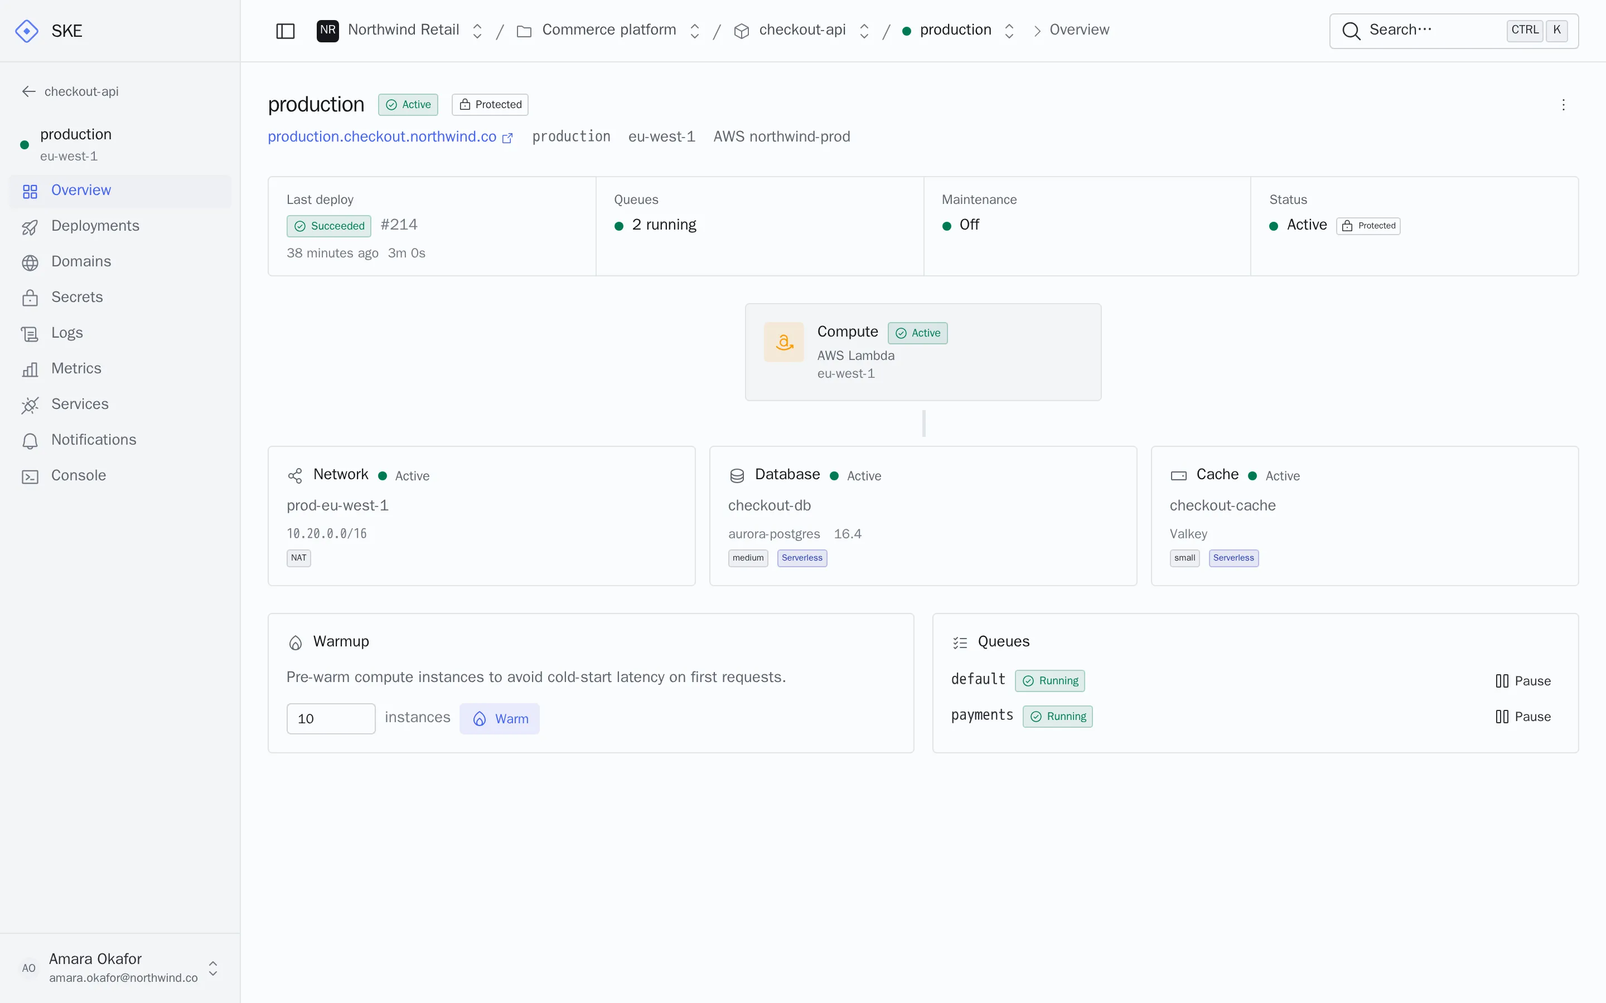Click the external link icon beside production URL
The image size is (1606, 1003).
(x=507, y=138)
